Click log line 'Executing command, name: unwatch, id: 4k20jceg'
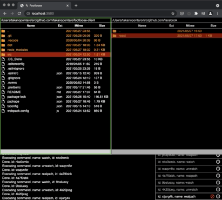The width and height of the screenshot is (222, 200). coord(37,190)
